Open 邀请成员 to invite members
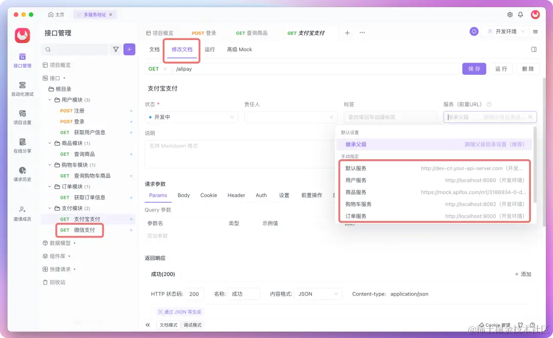This screenshot has width=553, height=338. [x=23, y=212]
